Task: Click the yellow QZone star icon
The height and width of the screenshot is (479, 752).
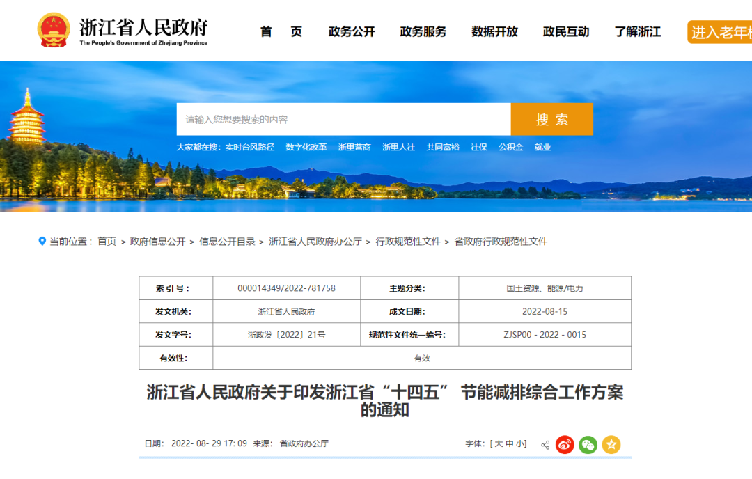Action: tap(611, 445)
